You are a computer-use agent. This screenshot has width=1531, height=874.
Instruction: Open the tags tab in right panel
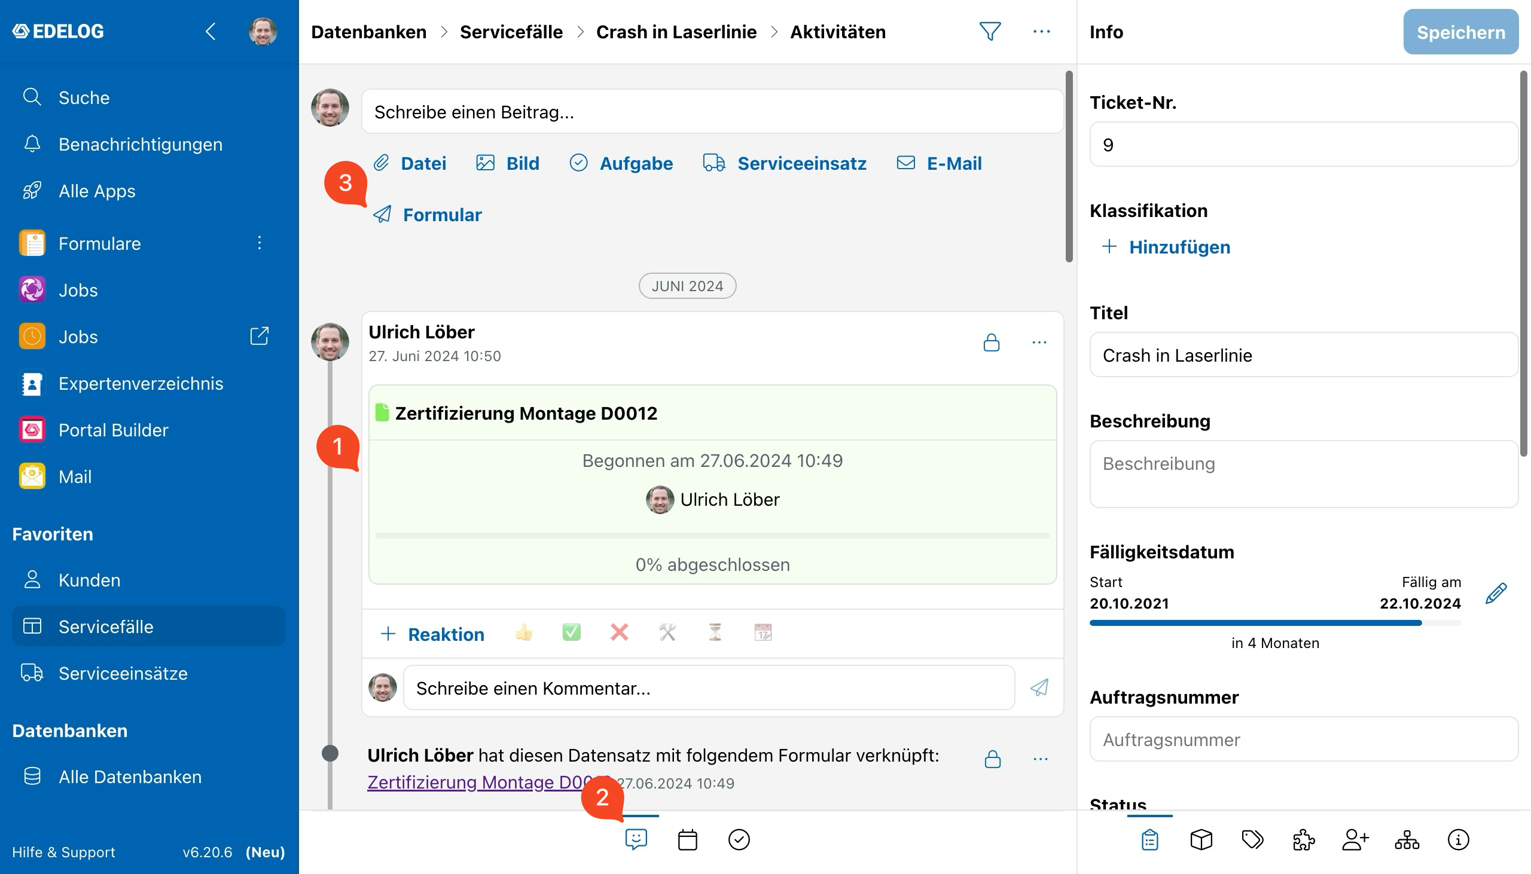pyautogui.click(x=1252, y=839)
